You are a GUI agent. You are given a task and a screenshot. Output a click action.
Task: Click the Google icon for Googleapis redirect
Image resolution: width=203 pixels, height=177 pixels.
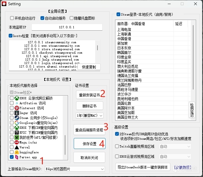[17, 123]
